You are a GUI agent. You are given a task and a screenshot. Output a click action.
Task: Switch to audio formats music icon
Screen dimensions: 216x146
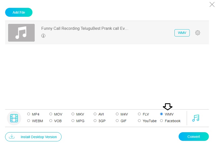(195, 118)
